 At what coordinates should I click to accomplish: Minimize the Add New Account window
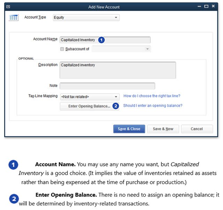point(199,7)
